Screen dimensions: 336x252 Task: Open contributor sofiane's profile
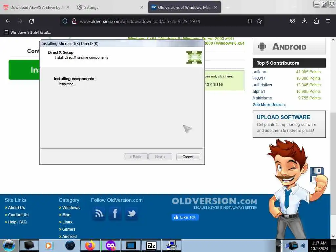[x=259, y=72]
